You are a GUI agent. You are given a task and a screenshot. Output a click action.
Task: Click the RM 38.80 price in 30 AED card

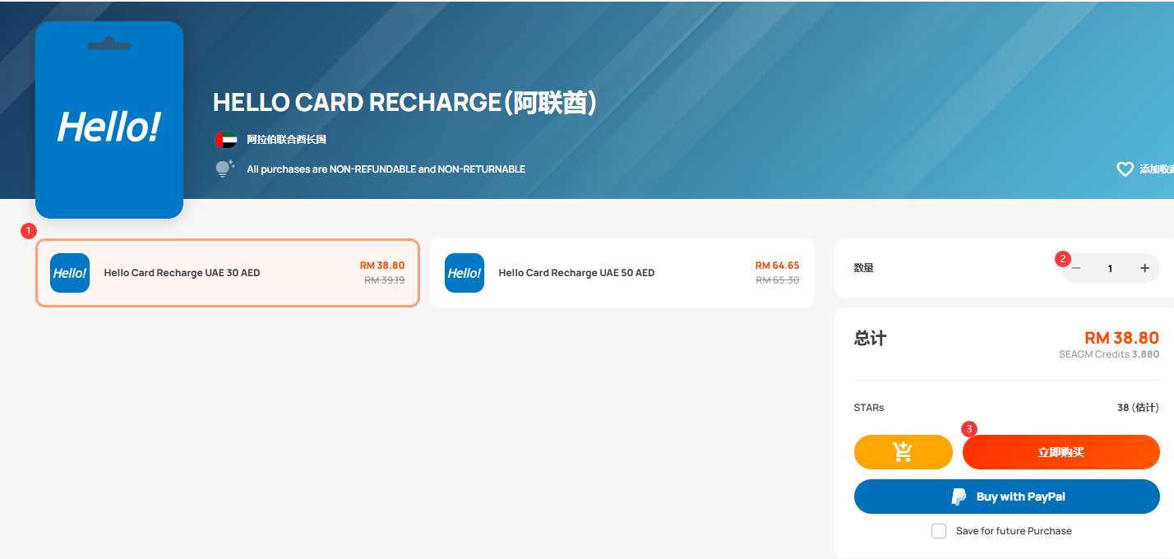point(382,266)
